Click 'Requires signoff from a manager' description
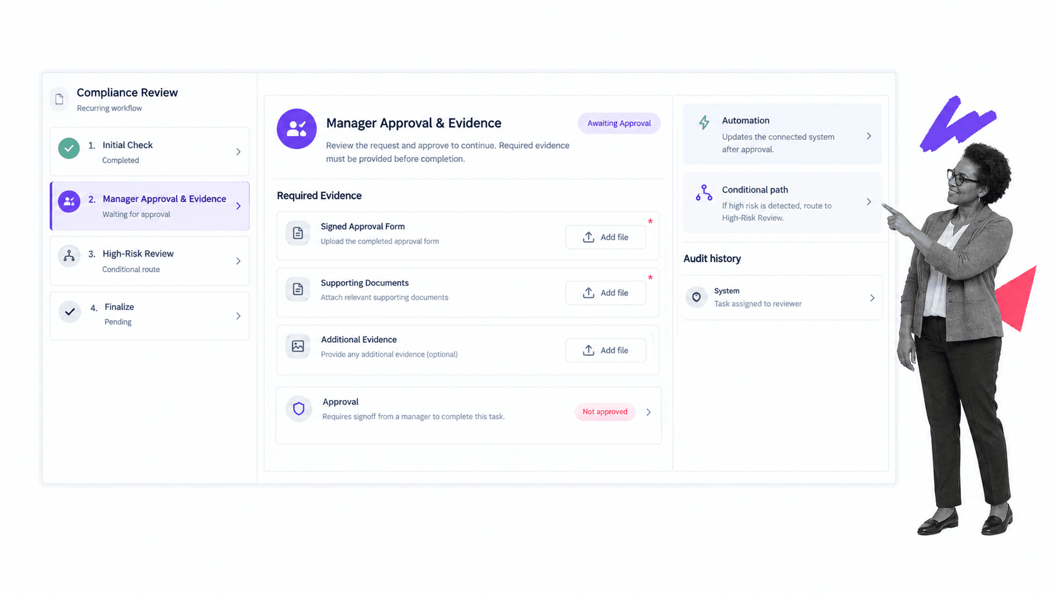The width and height of the screenshot is (1054, 593). click(x=414, y=417)
